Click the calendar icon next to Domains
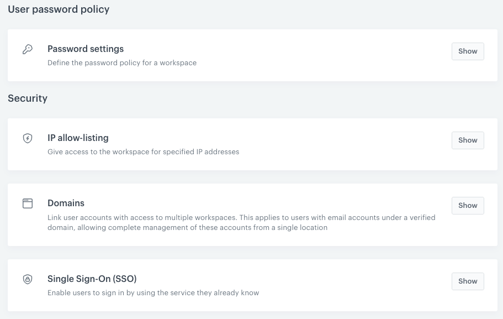The image size is (503, 319). 28,203
